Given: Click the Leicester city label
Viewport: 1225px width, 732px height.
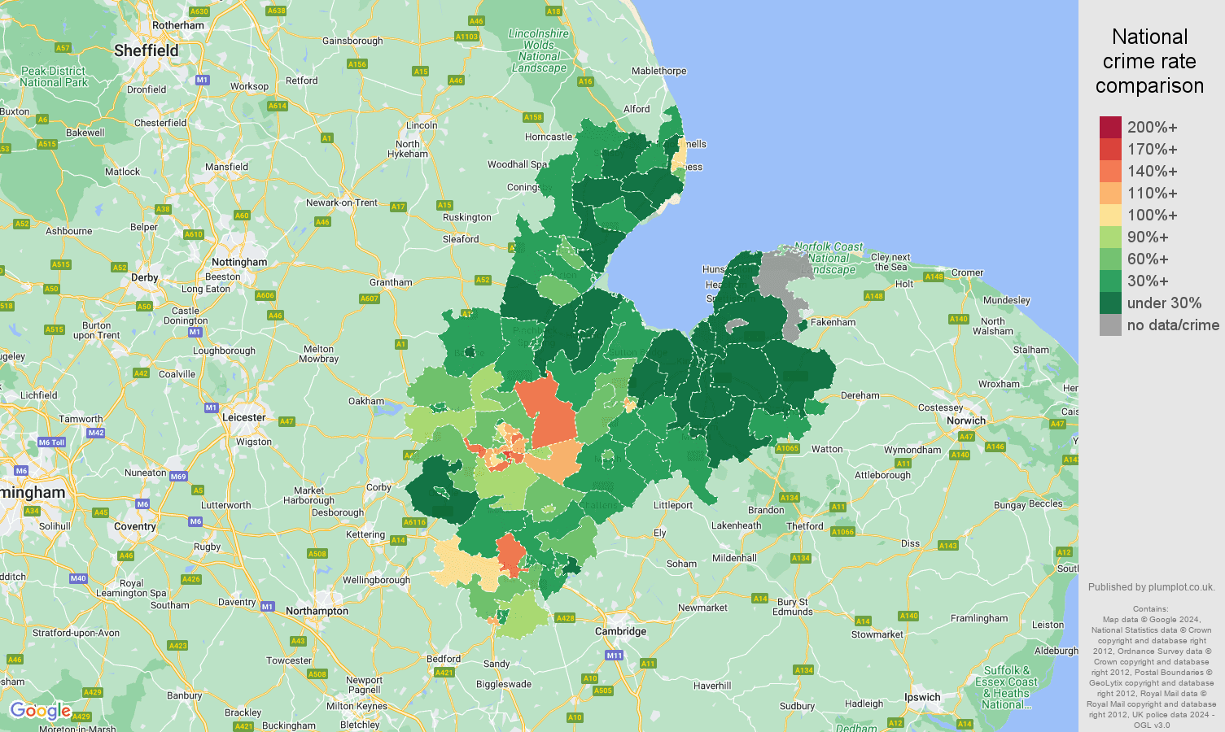Looking at the screenshot, I should [244, 417].
